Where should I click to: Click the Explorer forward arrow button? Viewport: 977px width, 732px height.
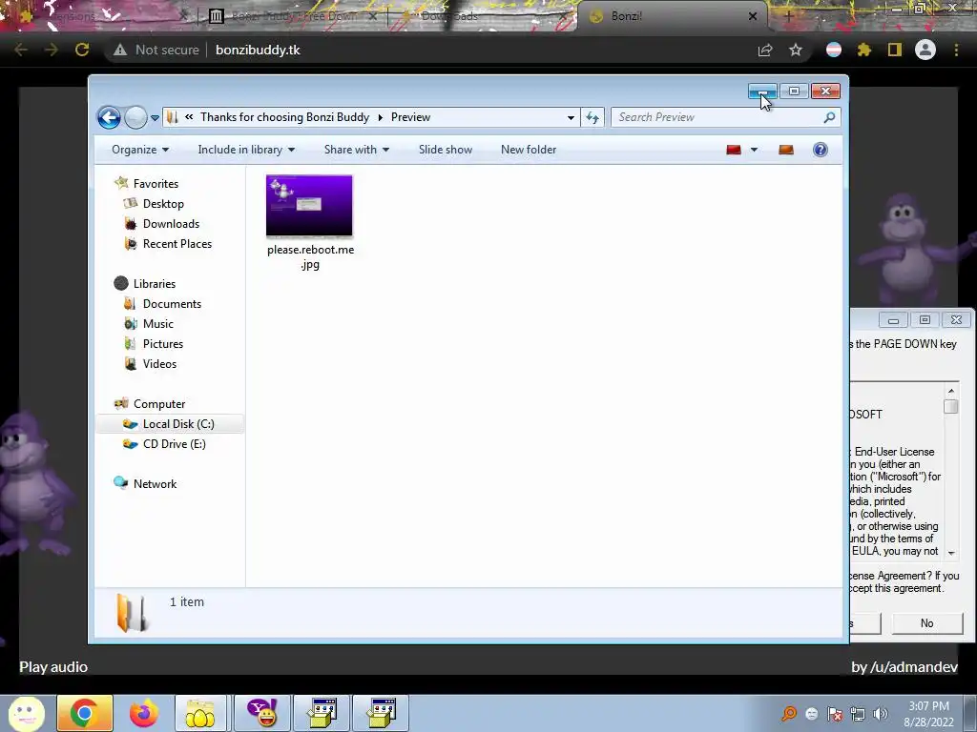135,117
